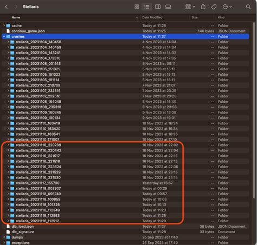Screen dimensions: 257x245
Task: Select the dlc_load.json file icon
Action: [8, 226]
